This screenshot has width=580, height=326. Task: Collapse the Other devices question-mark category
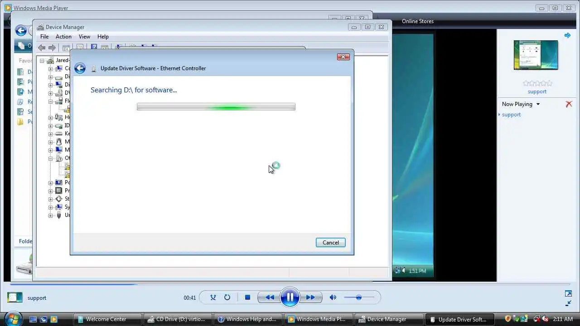tap(51, 158)
